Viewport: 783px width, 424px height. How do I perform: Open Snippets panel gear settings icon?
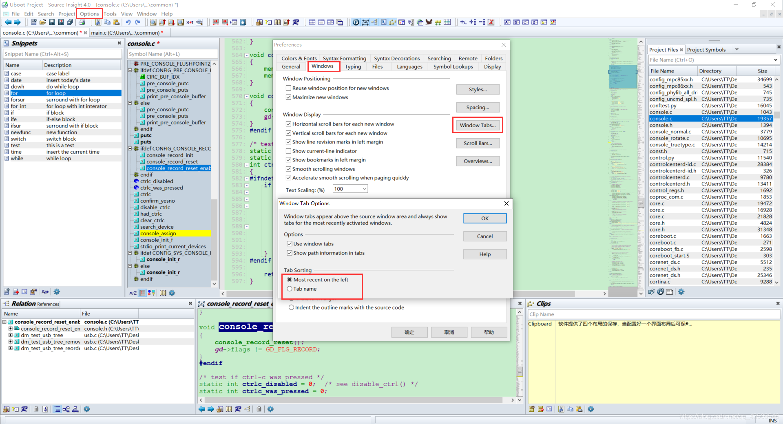point(57,292)
